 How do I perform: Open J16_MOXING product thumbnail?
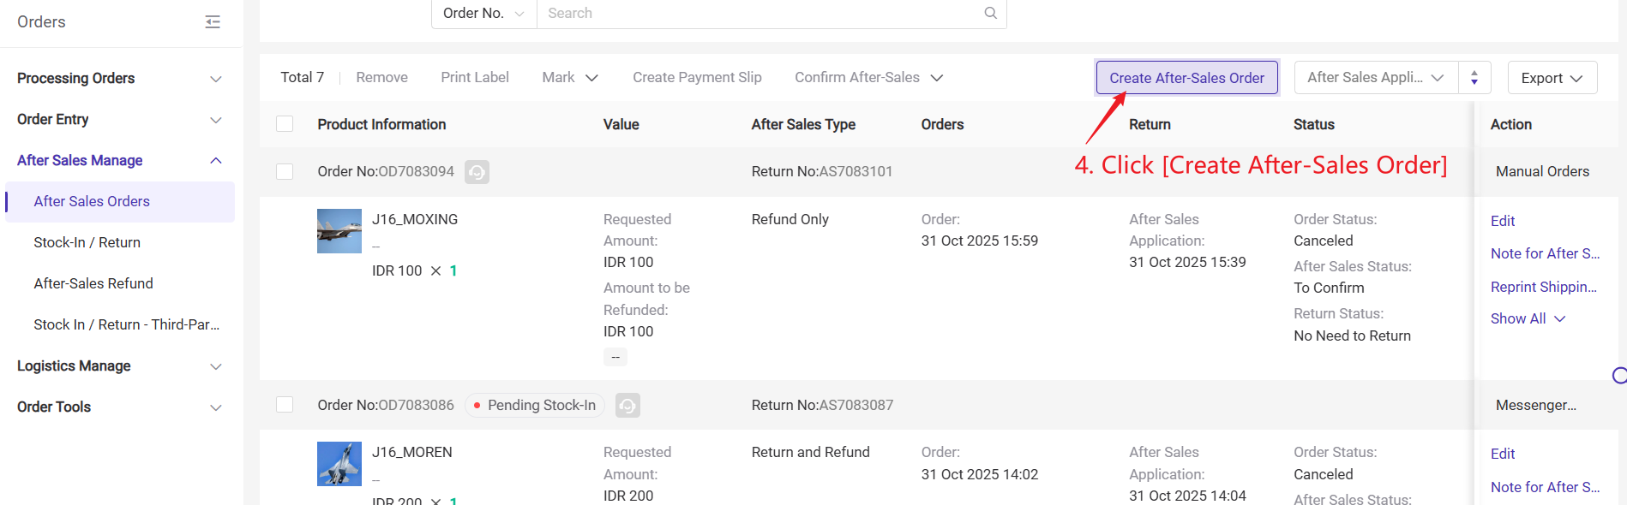pyautogui.click(x=339, y=231)
